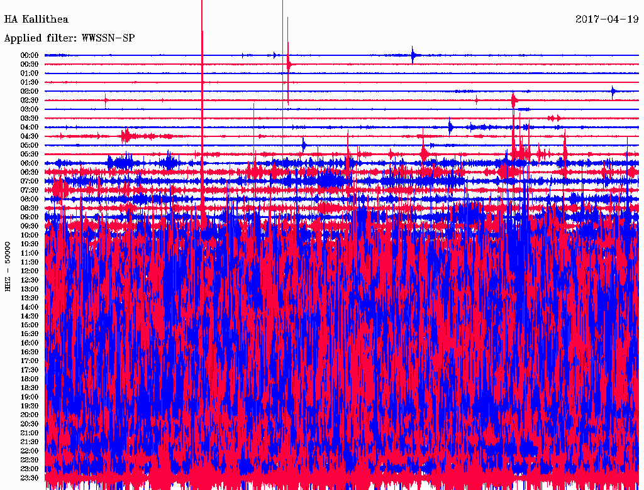Select the 14:00 time label
The height and width of the screenshot is (490, 644).
(x=30, y=307)
